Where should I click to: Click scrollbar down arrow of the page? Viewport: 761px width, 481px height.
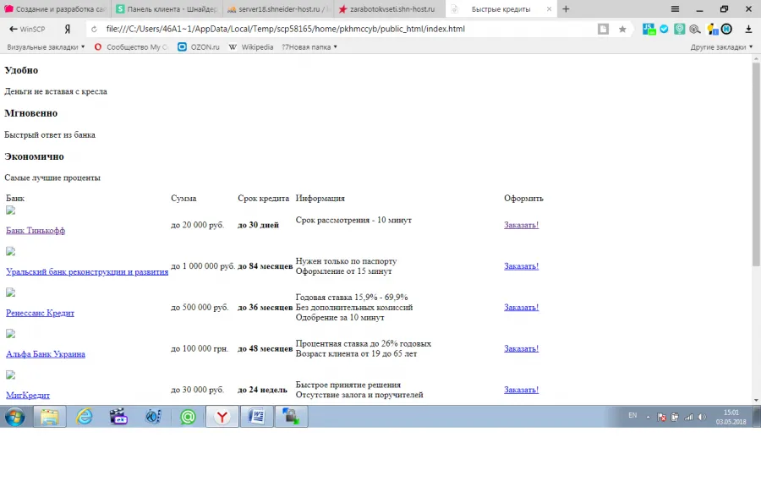[x=756, y=401]
